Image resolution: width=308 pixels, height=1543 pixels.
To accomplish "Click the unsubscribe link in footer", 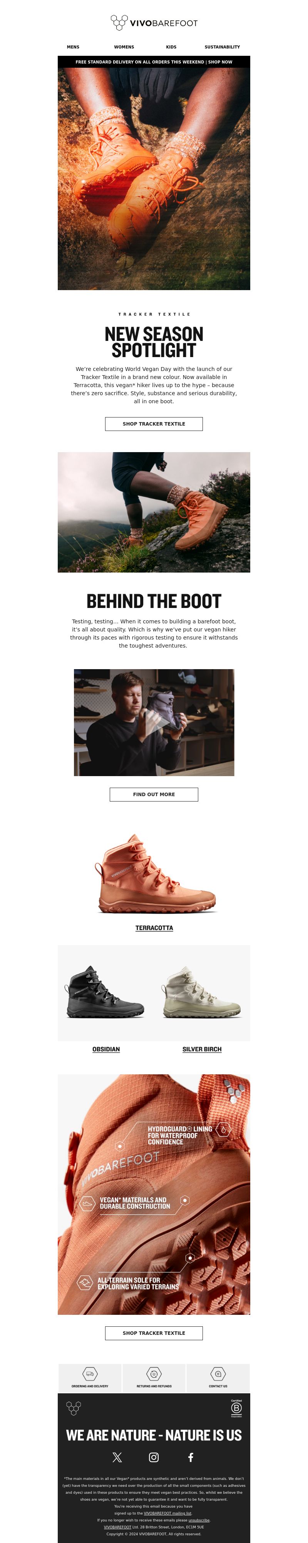I will [x=199, y=1520].
